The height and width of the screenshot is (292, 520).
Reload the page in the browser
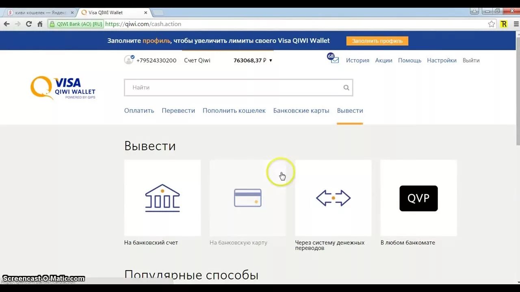(28, 24)
